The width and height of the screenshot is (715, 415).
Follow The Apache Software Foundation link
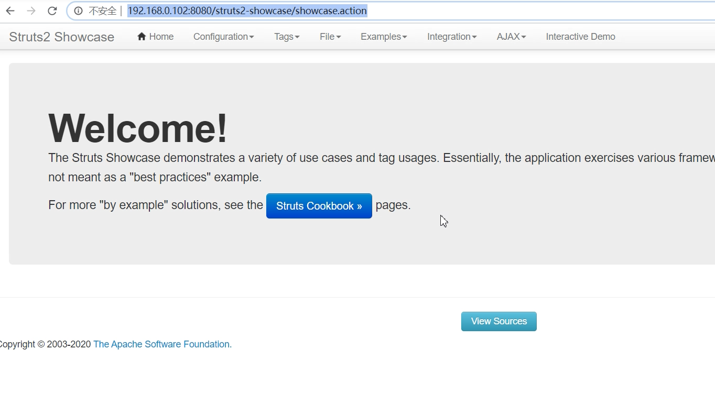click(x=162, y=344)
